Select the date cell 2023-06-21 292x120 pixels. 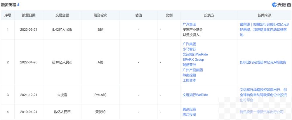(29, 29)
